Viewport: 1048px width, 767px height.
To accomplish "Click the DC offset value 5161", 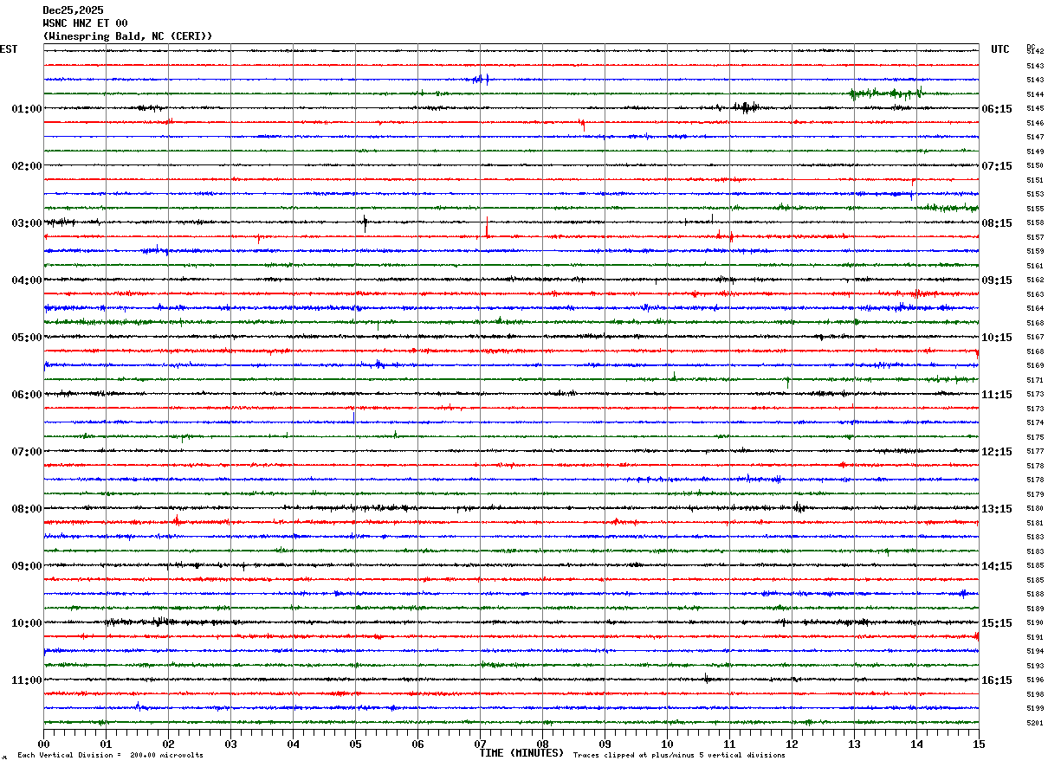I will pos(1035,266).
